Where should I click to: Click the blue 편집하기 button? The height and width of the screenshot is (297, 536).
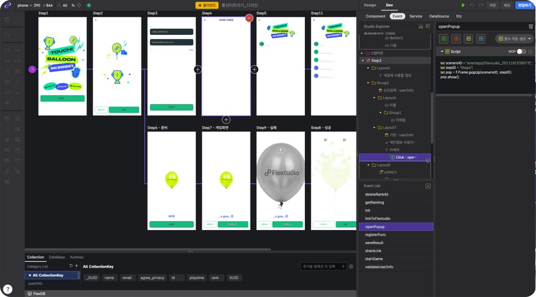click(x=523, y=5)
